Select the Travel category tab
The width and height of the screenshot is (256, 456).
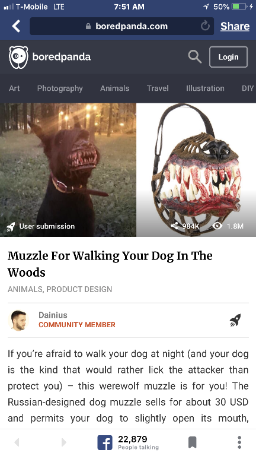click(158, 88)
